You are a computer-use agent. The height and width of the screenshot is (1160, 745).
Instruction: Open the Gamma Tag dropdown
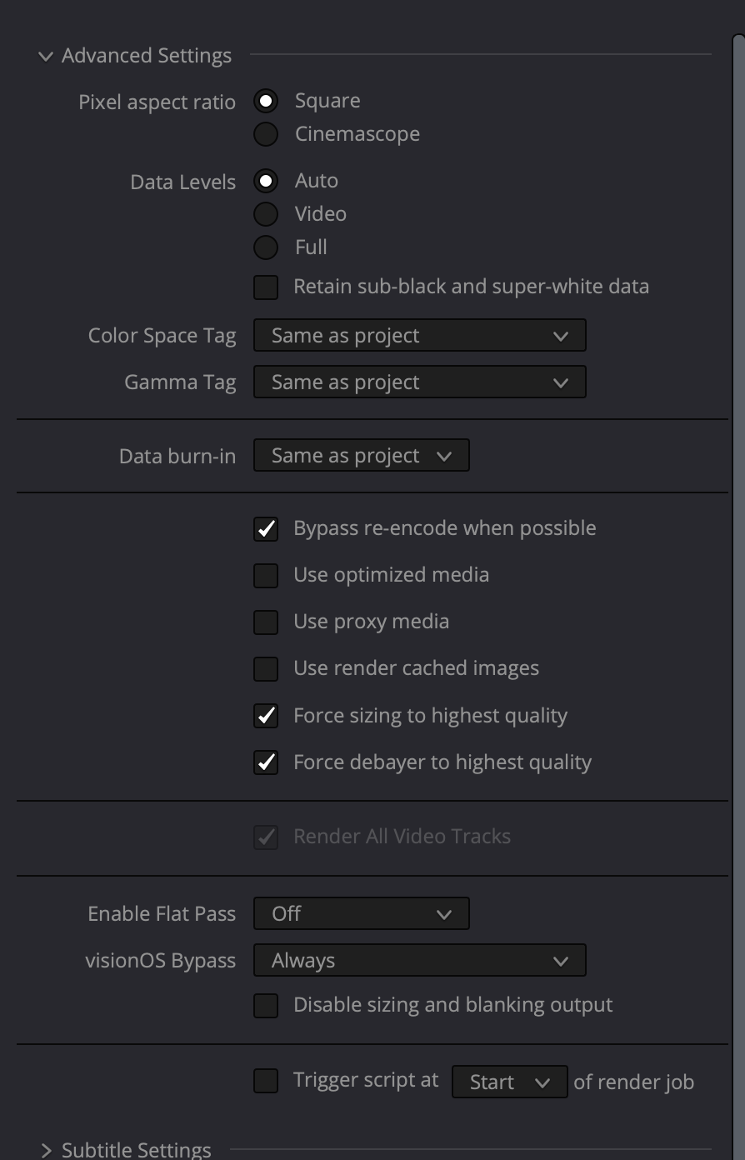pos(419,382)
